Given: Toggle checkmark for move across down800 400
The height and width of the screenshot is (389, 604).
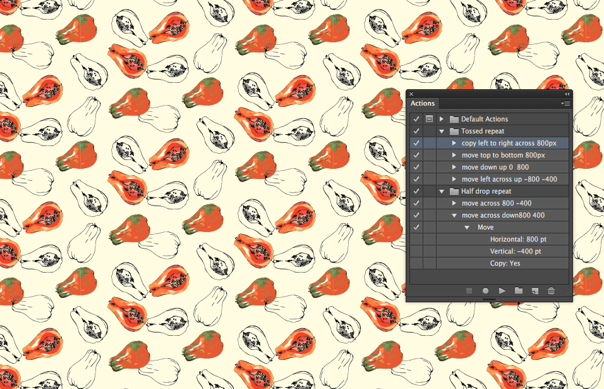Looking at the screenshot, I should click(416, 215).
